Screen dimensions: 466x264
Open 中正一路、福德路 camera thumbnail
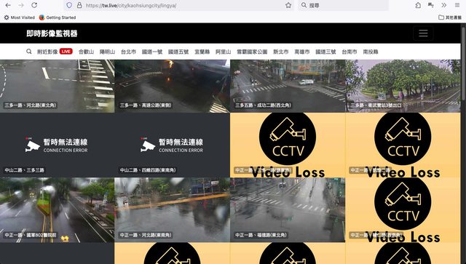coord(288,210)
